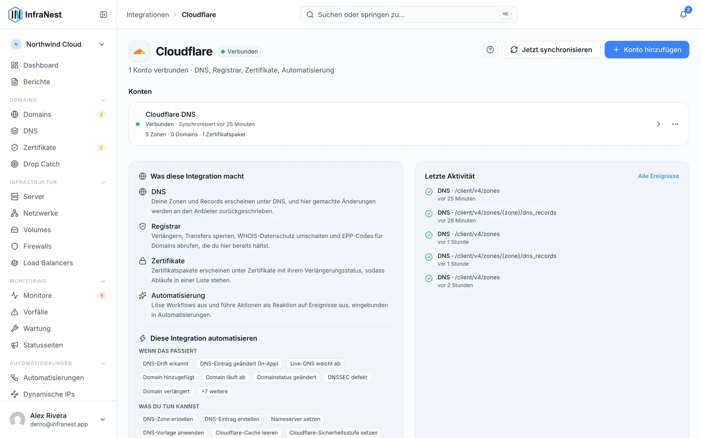
Task: Click the InfraNest logo icon
Action: tap(15, 15)
